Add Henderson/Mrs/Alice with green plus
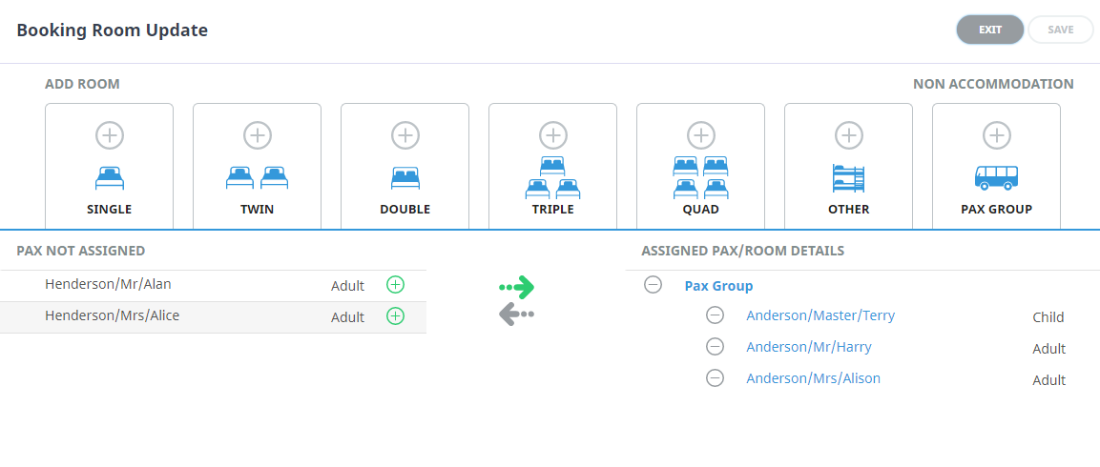Image resolution: width=1100 pixels, height=467 pixels. click(396, 316)
